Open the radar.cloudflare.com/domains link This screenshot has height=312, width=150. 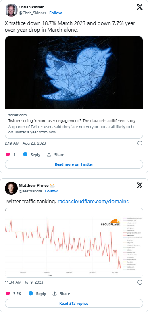pyautogui.click(x=93, y=201)
